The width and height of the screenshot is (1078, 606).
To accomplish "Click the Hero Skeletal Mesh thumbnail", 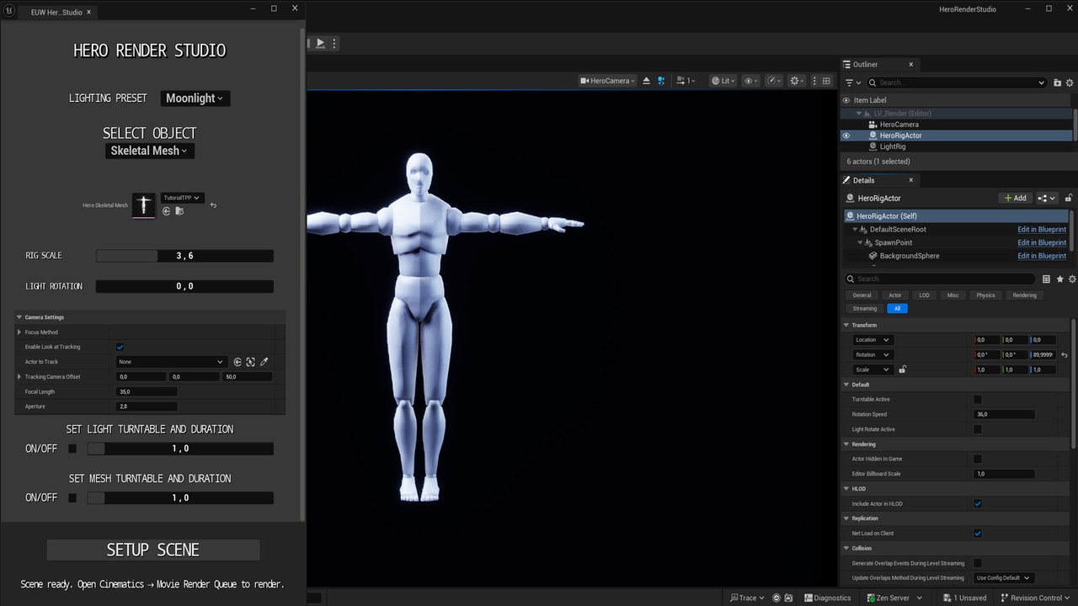I will [144, 205].
